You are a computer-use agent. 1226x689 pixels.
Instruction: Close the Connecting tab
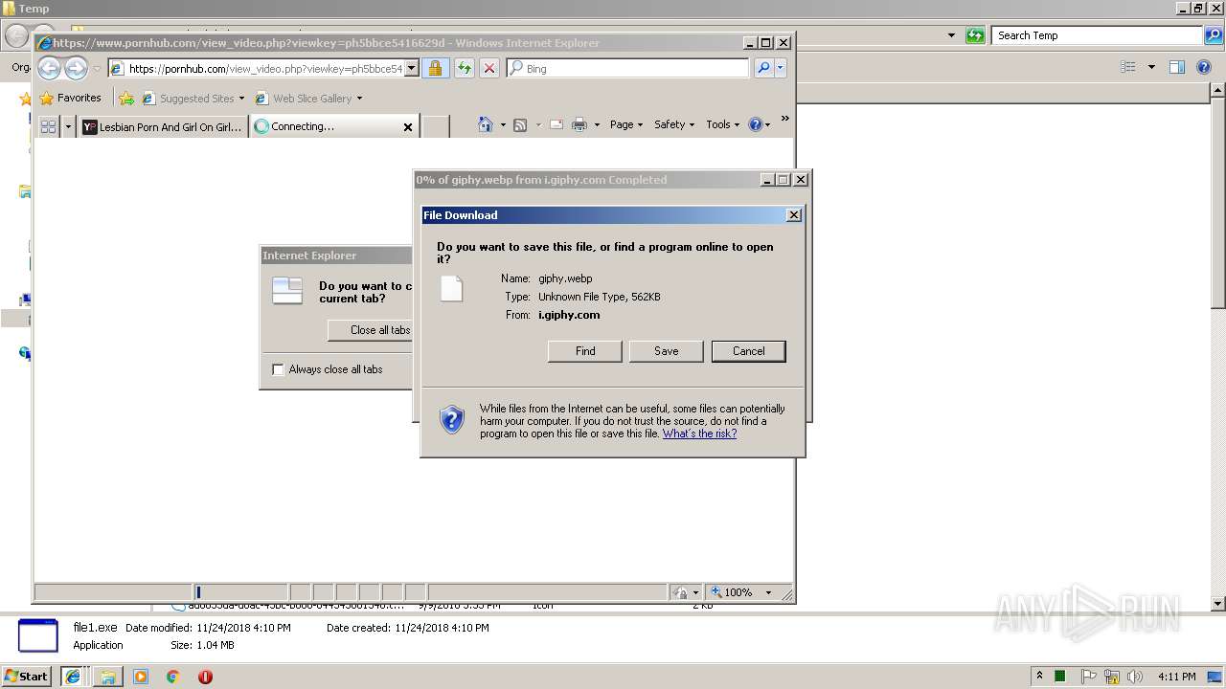(x=408, y=126)
